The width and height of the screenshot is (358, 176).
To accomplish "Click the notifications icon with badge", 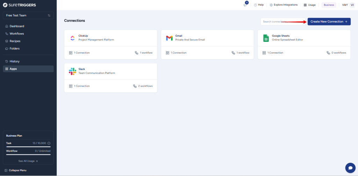I will click(x=245, y=5).
